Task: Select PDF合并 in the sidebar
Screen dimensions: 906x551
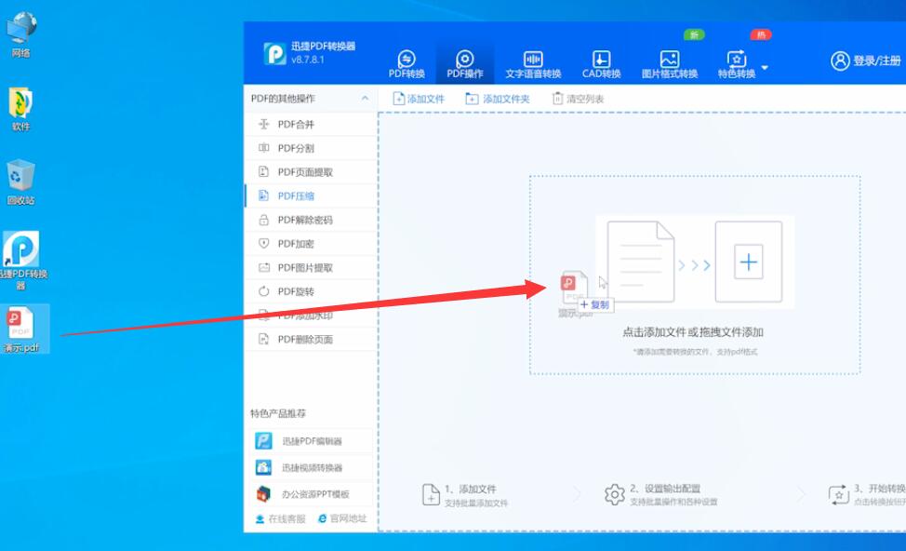Action: pos(311,125)
